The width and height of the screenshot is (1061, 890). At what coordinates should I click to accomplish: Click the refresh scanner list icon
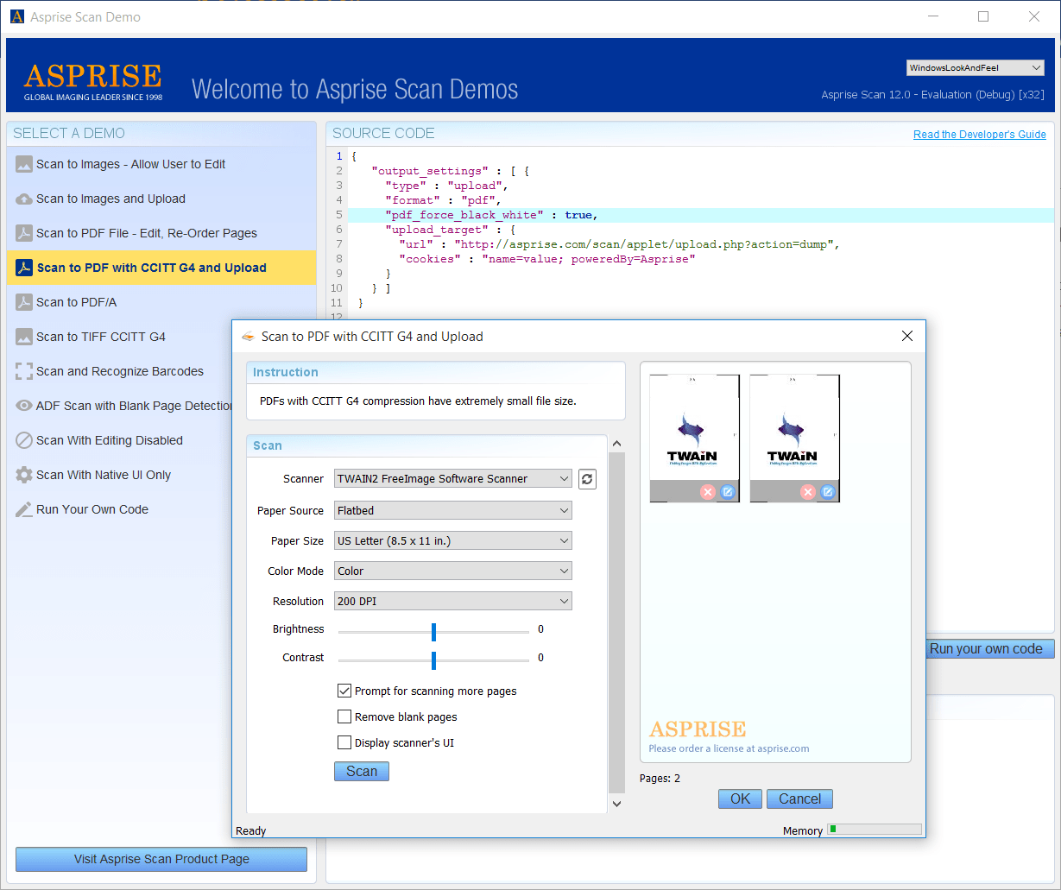pyautogui.click(x=587, y=478)
